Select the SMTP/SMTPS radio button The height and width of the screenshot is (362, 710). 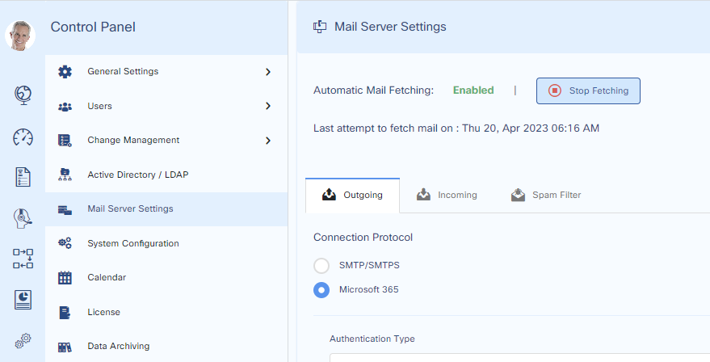(x=321, y=265)
